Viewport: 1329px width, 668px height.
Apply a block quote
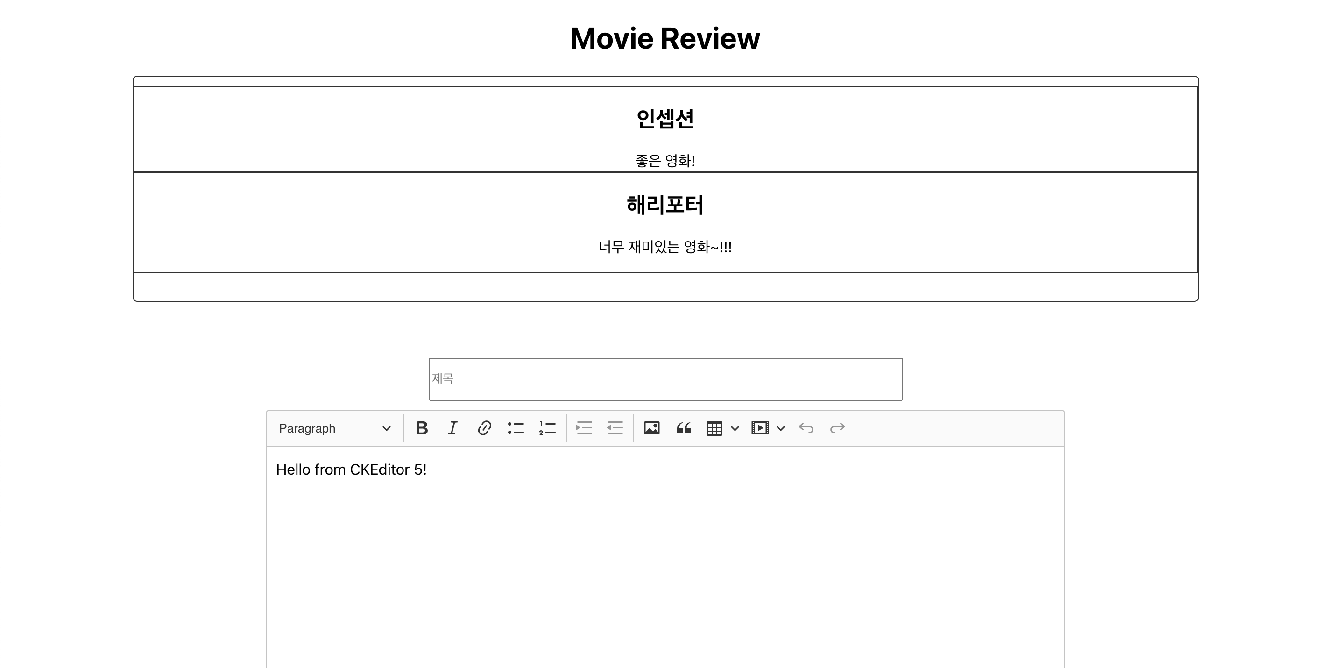(684, 428)
